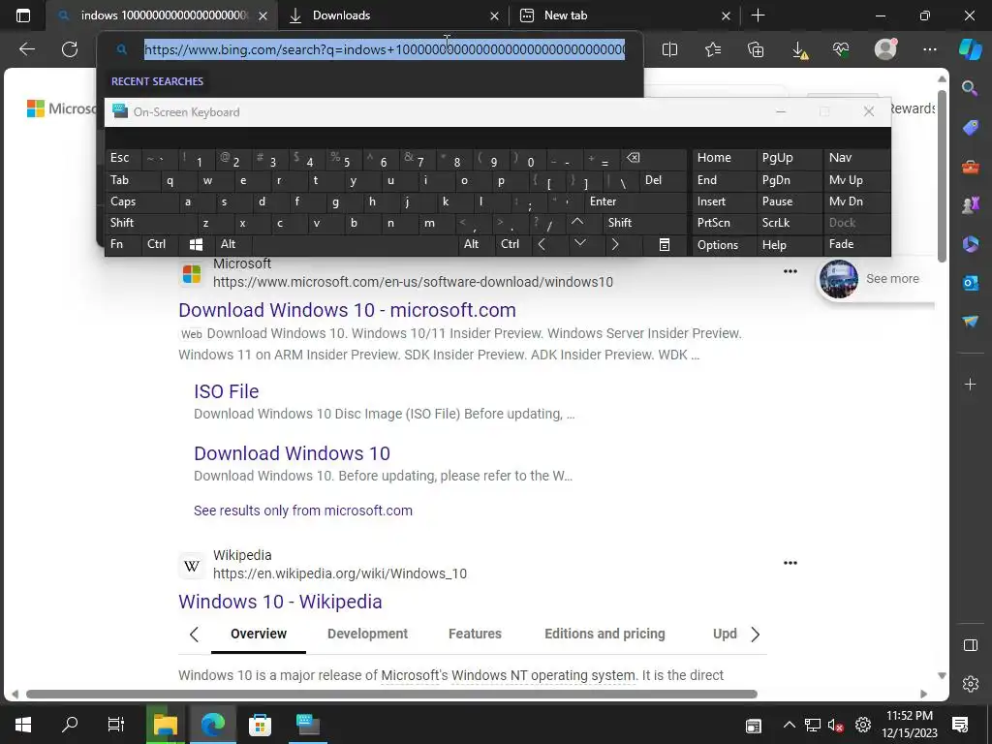Click the Edge address bar URL field
This screenshot has width=992, height=744.
pyautogui.click(x=385, y=49)
